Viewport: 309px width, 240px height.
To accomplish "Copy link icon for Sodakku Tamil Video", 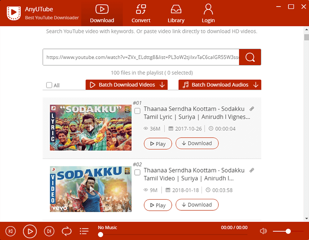I will coord(252,170).
